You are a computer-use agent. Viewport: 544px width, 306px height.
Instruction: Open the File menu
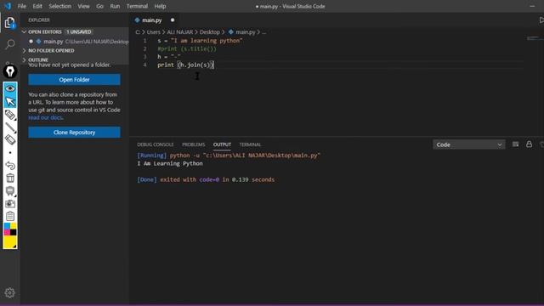pos(22,6)
